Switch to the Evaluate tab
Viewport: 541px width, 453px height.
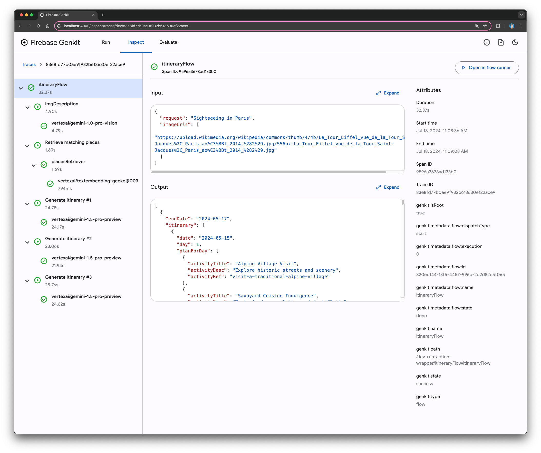(x=168, y=42)
